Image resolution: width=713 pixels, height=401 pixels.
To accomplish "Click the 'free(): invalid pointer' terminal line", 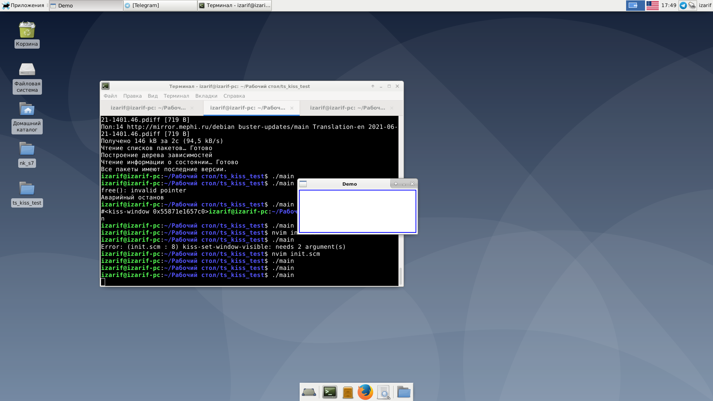I will coord(144,190).
